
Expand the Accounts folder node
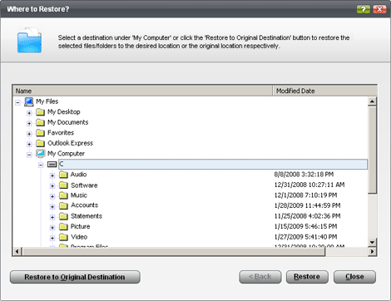coord(52,207)
